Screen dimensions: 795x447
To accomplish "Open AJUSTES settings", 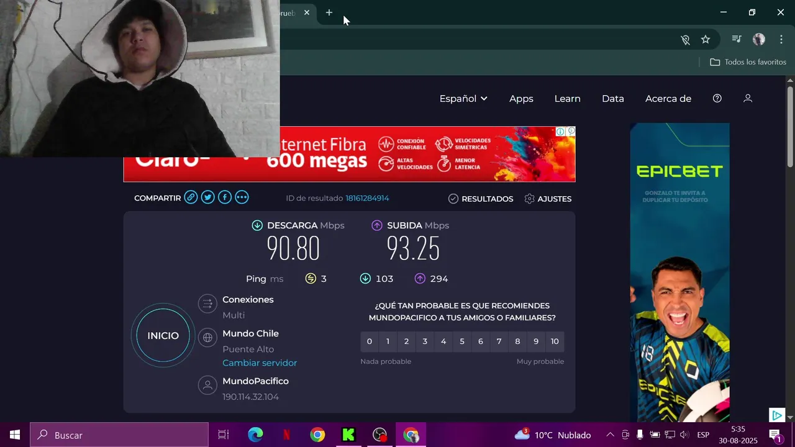I will (548, 199).
